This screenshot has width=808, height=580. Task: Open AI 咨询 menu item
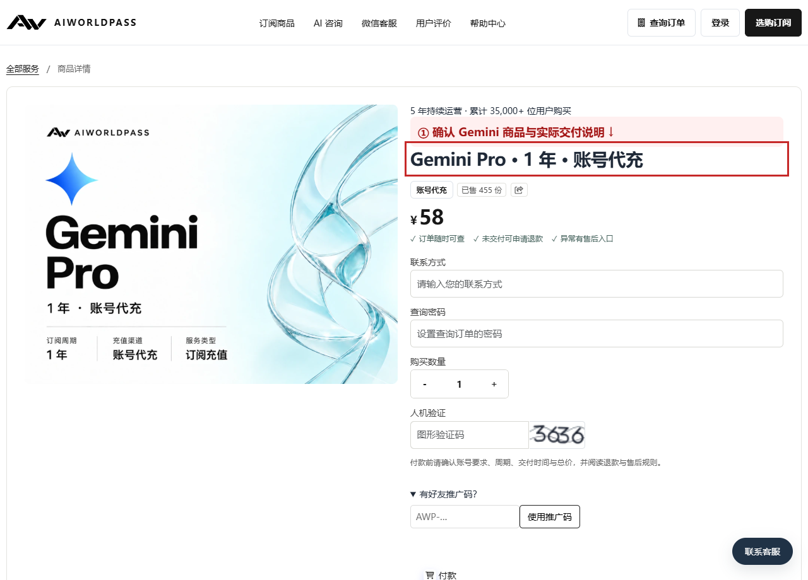coord(328,23)
